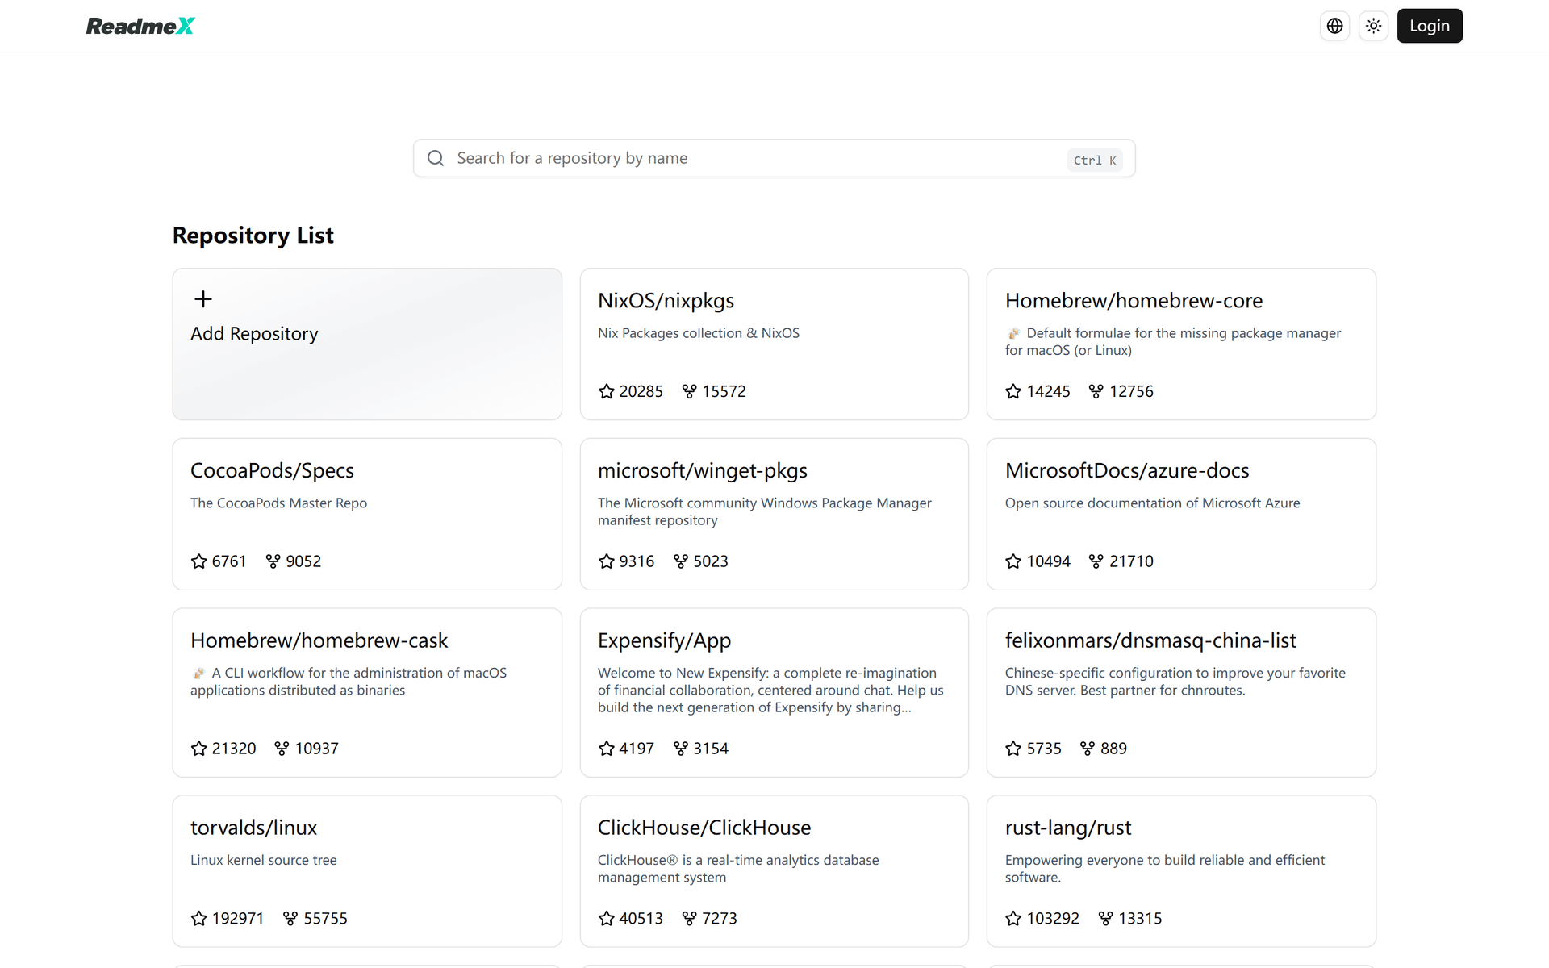This screenshot has height=968, width=1549.
Task: Click the Login button
Action: click(1430, 26)
